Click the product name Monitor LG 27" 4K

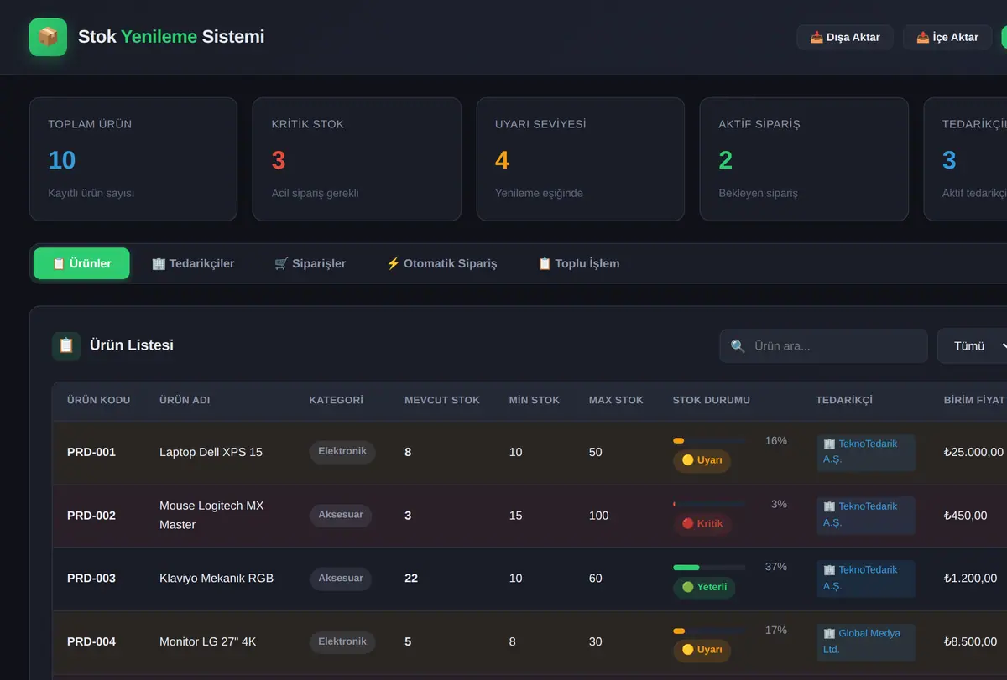pos(208,641)
